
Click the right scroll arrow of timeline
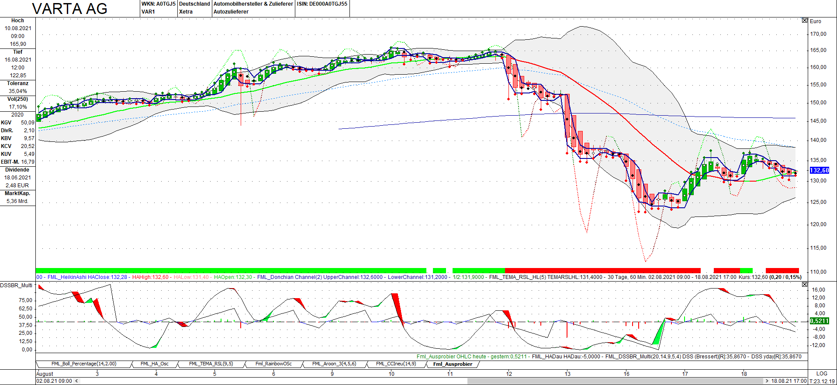pyautogui.click(x=767, y=381)
